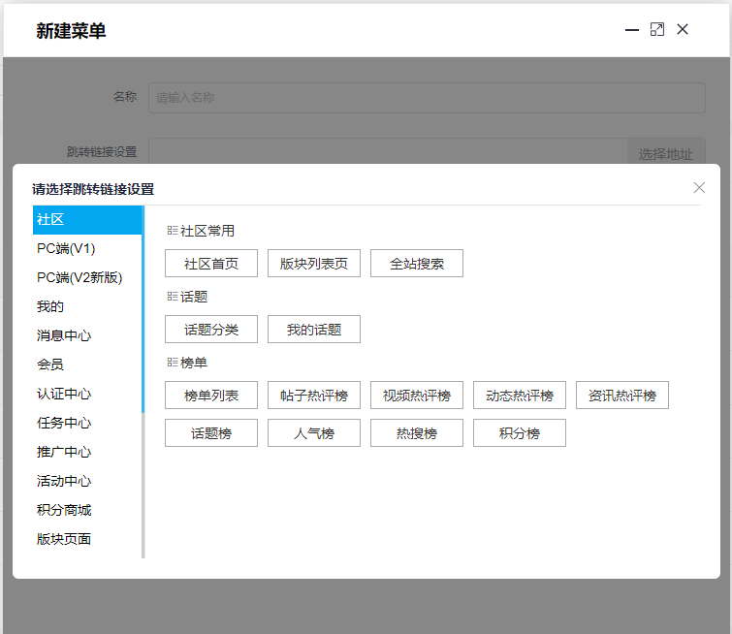The image size is (732, 634).
Task: Maximize the 新建菜单 window
Action: click(x=657, y=29)
